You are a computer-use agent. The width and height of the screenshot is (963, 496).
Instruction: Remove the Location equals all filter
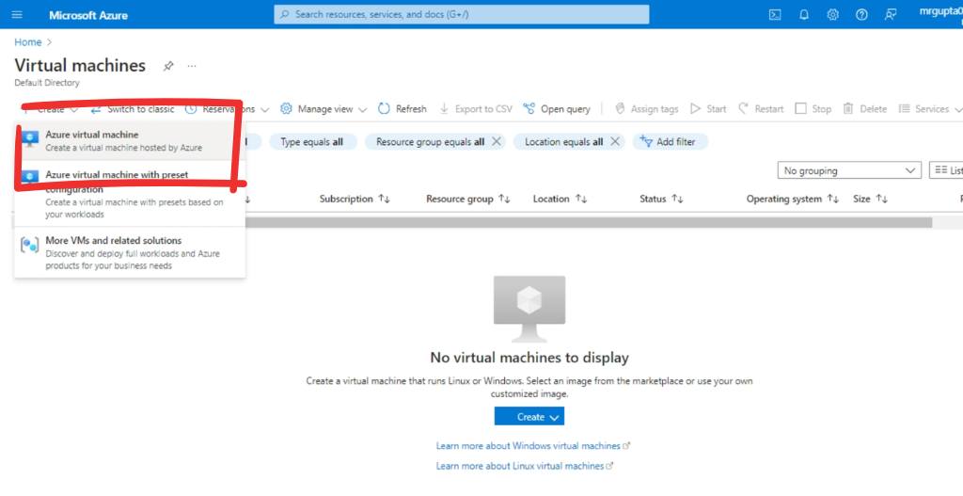coord(615,141)
